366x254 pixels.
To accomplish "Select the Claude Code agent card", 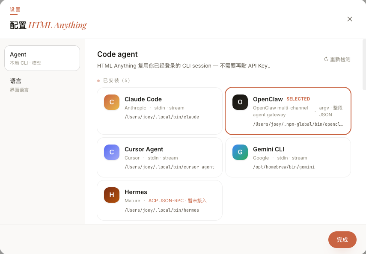I will pos(160,111).
